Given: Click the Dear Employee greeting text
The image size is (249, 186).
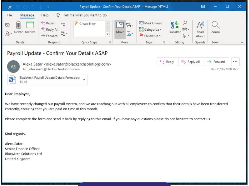Looking at the screenshot, I should coord(18,94).
